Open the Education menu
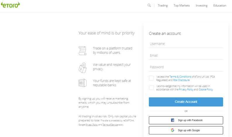232x137 pixels. 219,6
